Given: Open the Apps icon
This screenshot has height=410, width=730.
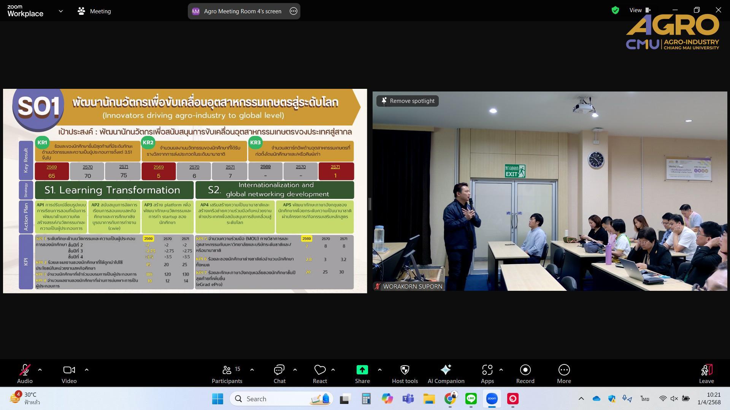Looking at the screenshot, I should tap(487, 370).
